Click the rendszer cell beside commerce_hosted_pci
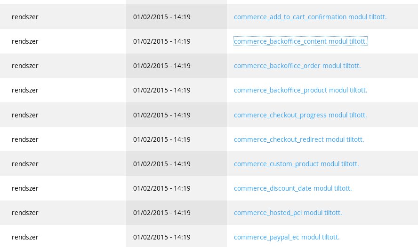 [63, 213]
